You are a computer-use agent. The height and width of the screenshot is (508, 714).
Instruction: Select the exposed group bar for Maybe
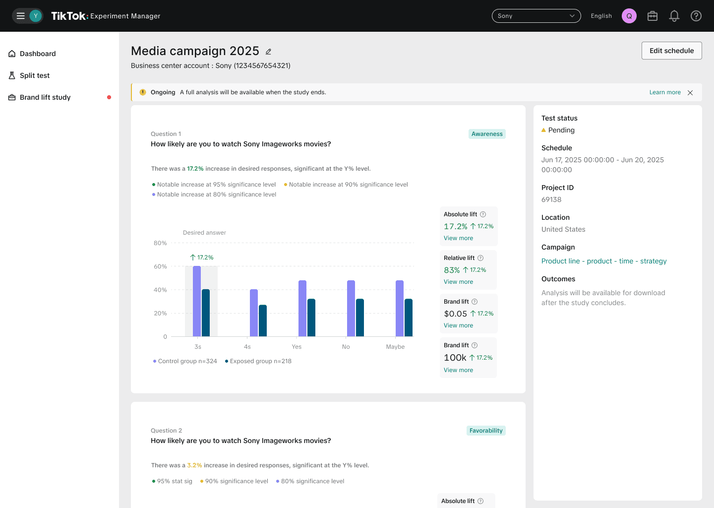click(409, 317)
